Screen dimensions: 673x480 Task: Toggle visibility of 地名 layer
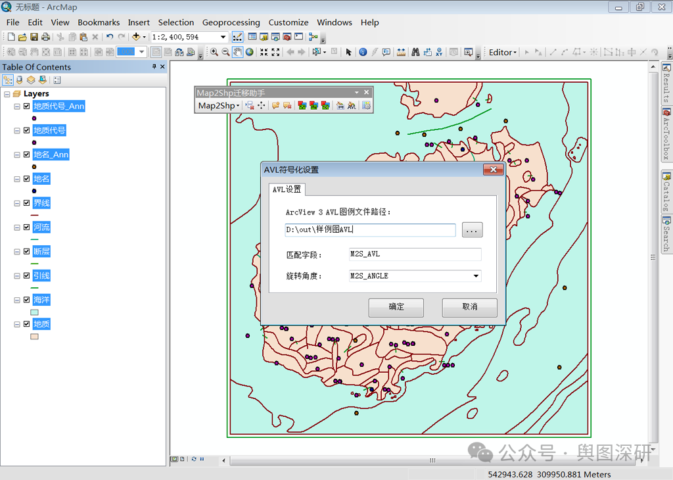tap(26, 179)
